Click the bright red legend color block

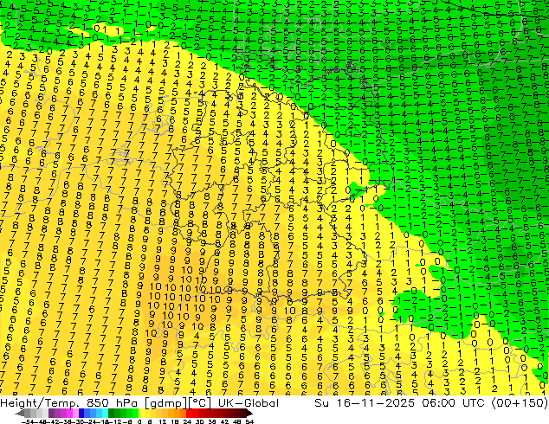[189, 413]
